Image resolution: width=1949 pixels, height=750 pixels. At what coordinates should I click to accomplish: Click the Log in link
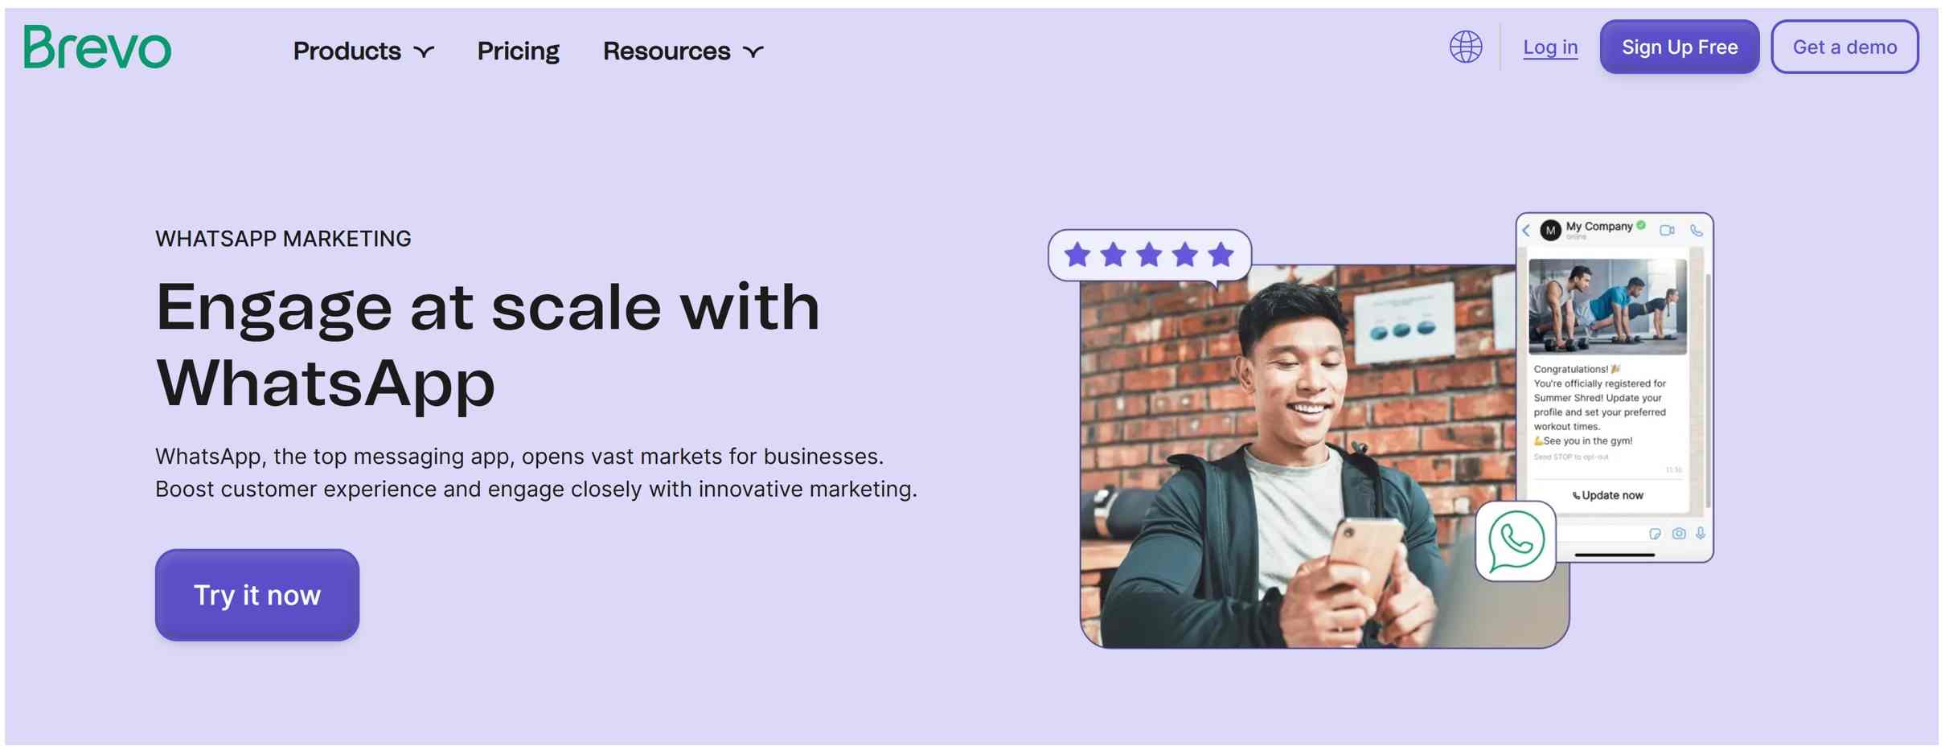click(x=1550, y=47)
